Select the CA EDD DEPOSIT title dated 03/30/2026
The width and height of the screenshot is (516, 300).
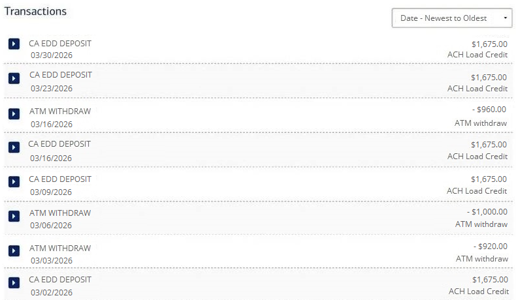click(60, 43)
